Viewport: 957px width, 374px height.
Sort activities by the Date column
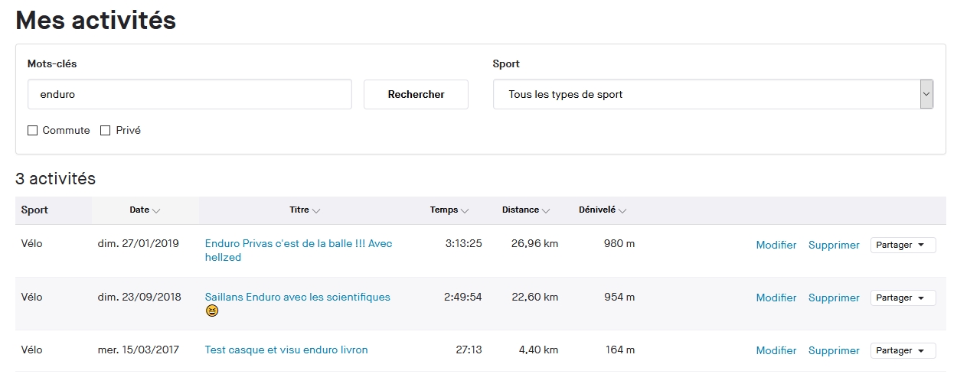click(145, 210)
